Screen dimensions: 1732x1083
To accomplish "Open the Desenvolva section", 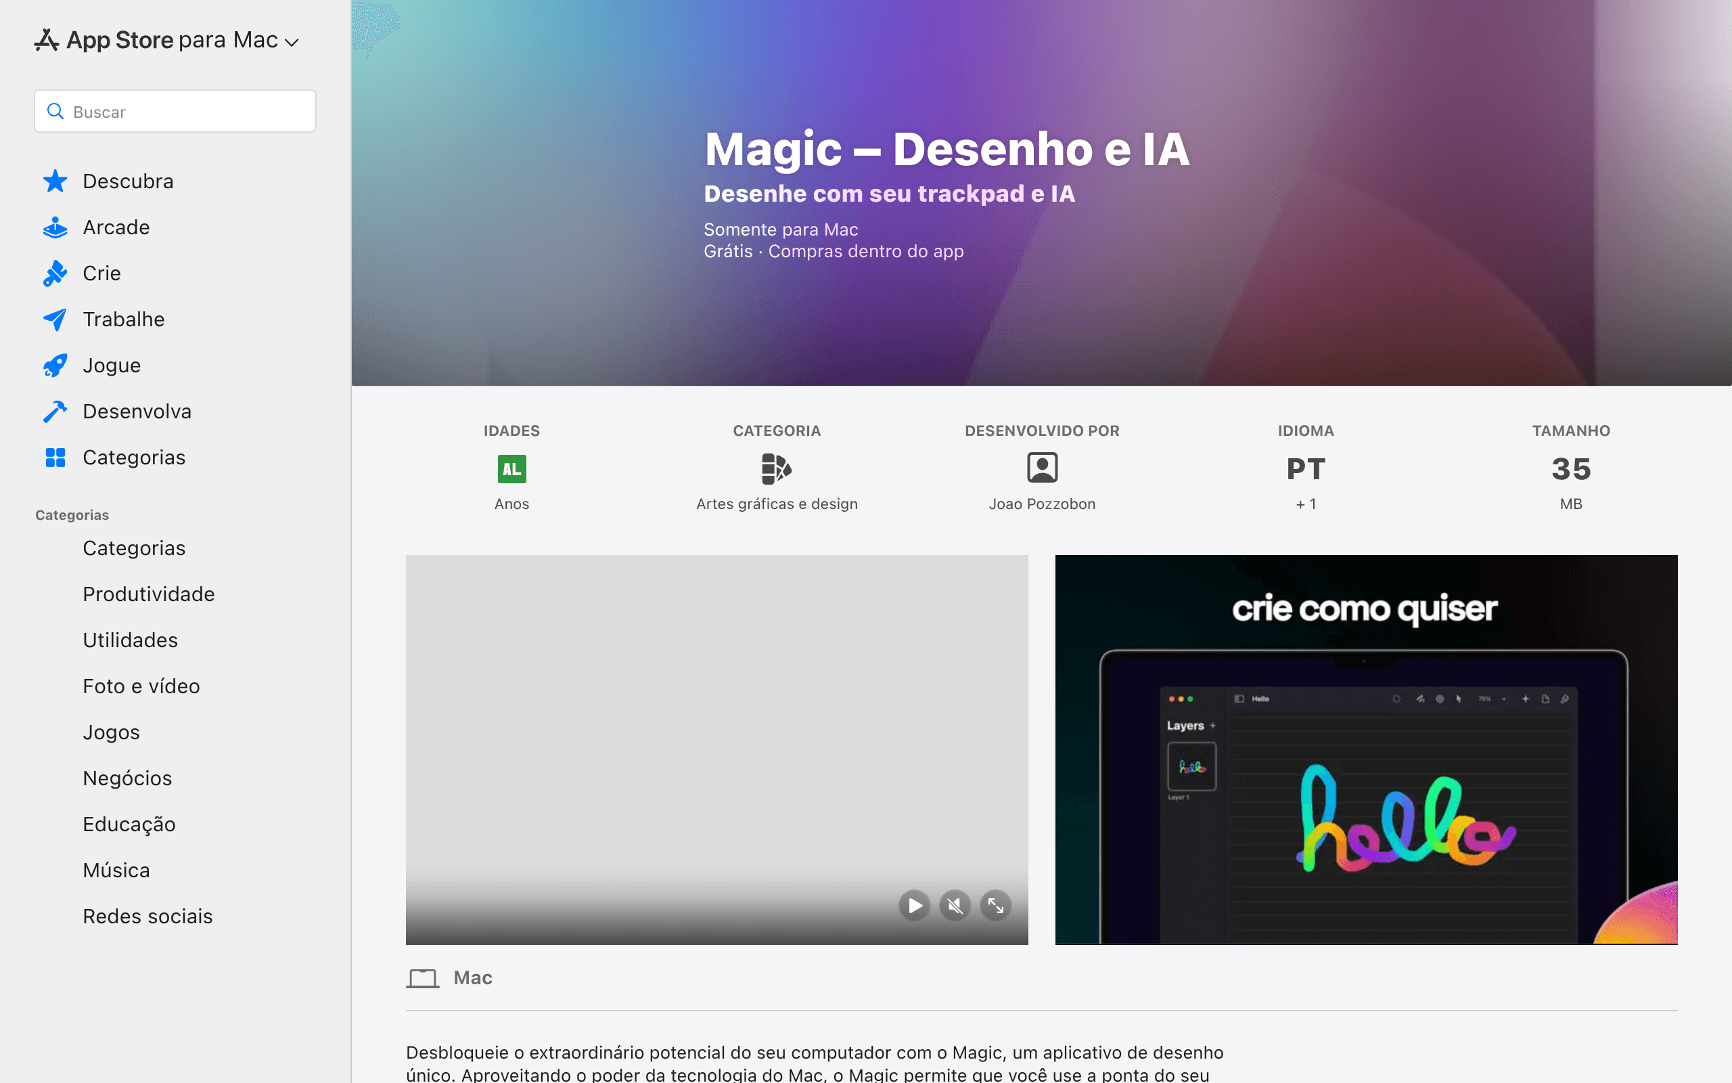I will (x=137, y=411).
